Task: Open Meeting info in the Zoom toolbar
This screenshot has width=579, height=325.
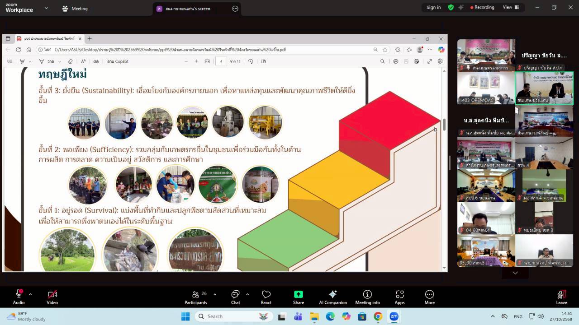Action: click(367, 297)
